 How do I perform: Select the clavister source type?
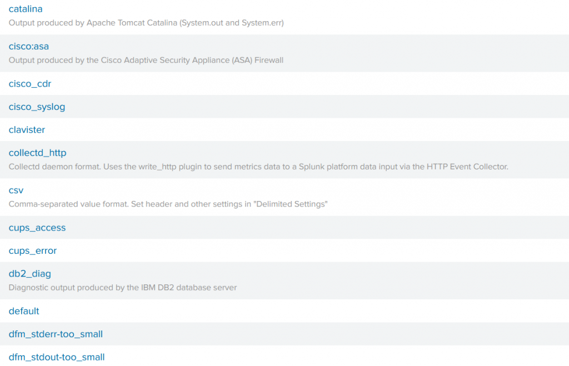[27, 130]
